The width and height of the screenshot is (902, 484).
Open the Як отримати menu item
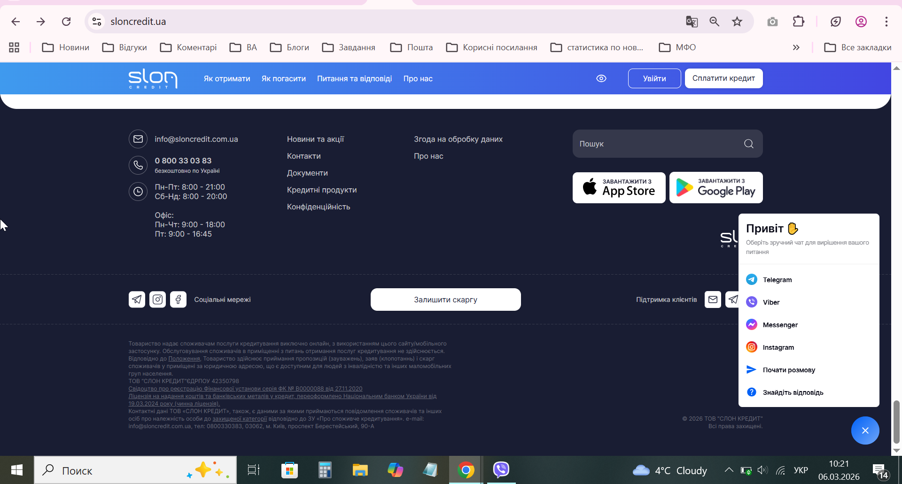(x=227, y=79)
